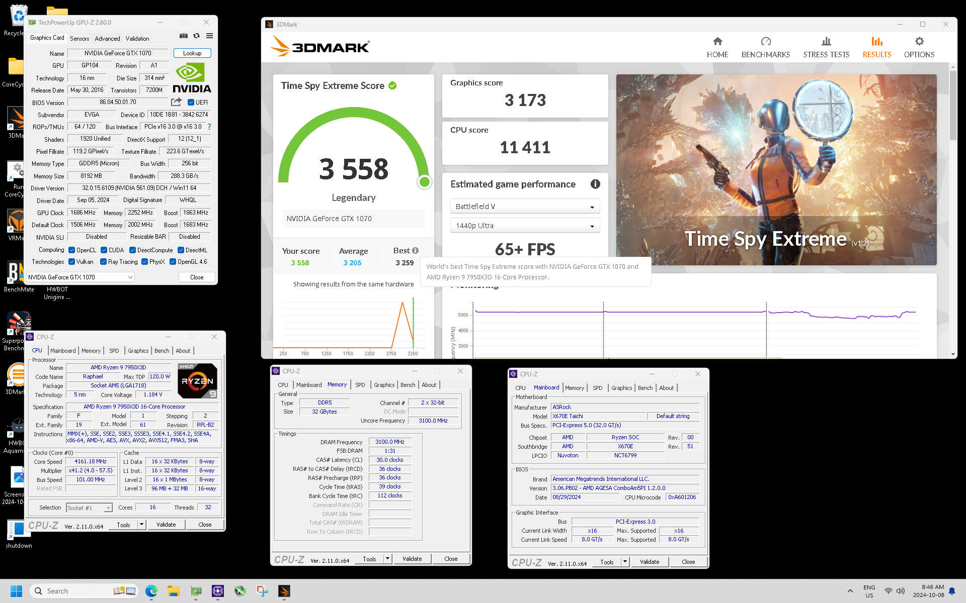Open Battlefield V game dropdown
The width and height of the screenshot is (966, 603).
525,207
